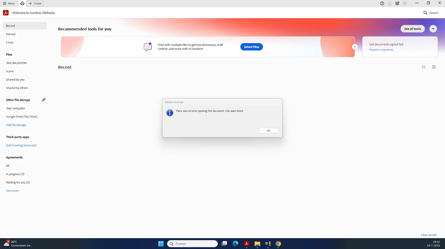Open the hamburger Menu
The width and height of the screenshot is (445, 249).
[9, 4]
